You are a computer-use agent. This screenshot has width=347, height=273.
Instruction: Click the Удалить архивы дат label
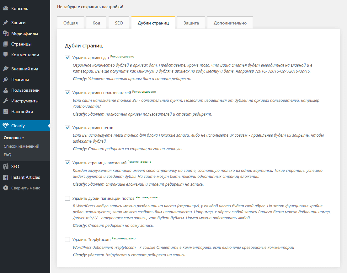click(x=91, y=58)
